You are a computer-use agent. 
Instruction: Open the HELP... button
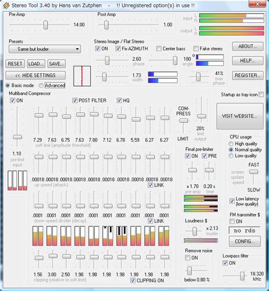[247, 61]
